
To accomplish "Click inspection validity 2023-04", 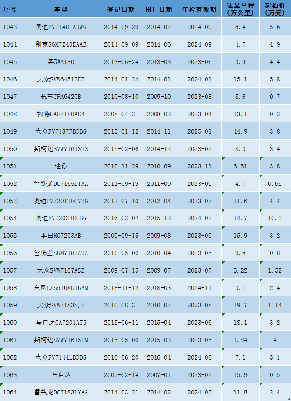I will tap(200, 114).
